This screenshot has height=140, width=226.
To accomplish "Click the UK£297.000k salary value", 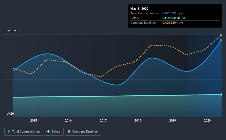I will pyautogui.click(x=171, y=18).
